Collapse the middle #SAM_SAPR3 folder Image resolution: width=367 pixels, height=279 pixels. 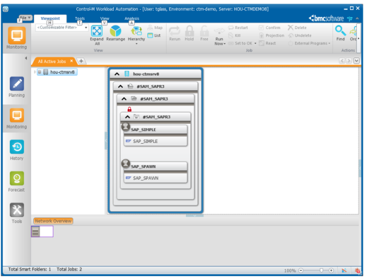[124, 99]
